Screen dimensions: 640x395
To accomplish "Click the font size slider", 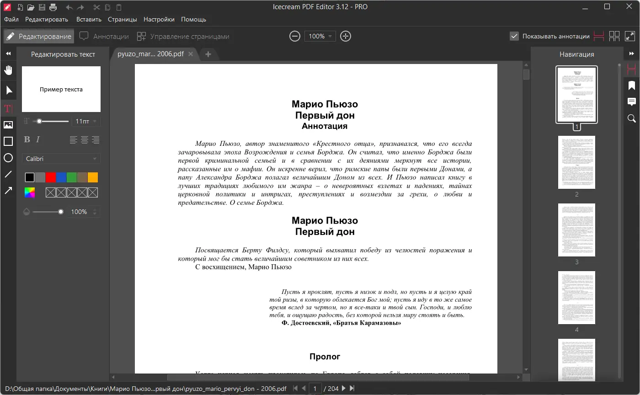I will click(x=51, y=121).
